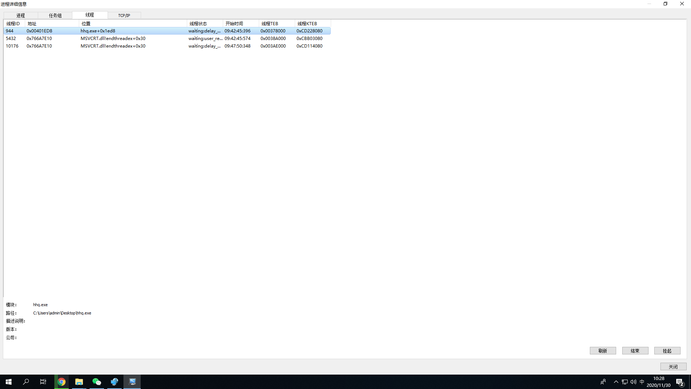The width and height of the screenshot is (691, 389).
Task: Open Task View icon on taskbar
Action: pyautogui.click(x=43, y=382)
